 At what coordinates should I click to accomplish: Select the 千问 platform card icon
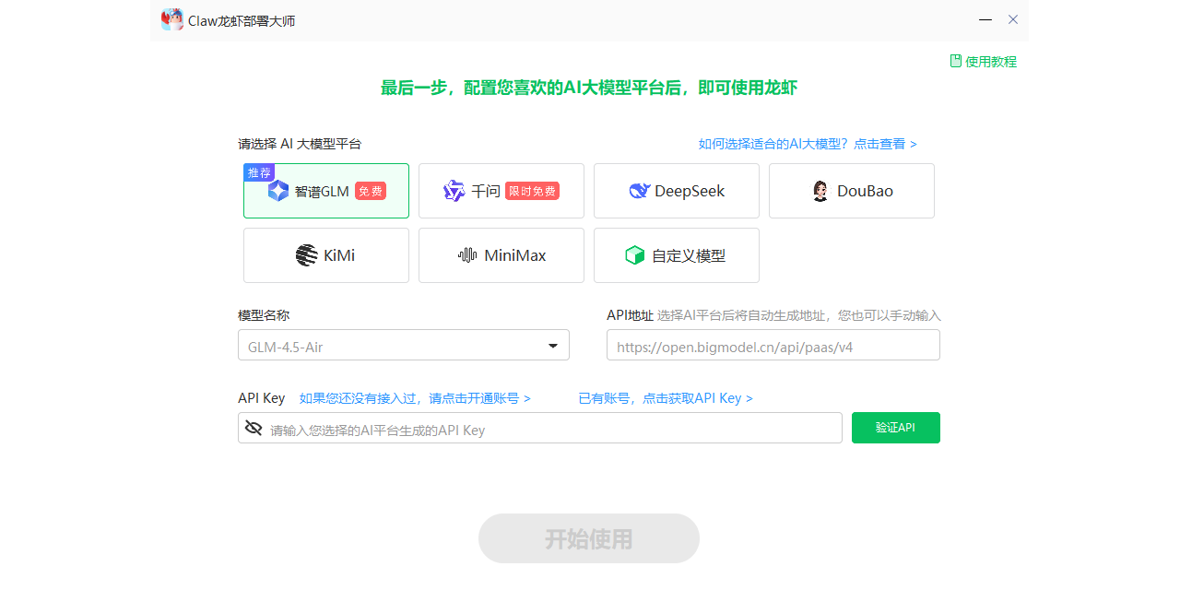pyautogui.click(x=454, y=190)
